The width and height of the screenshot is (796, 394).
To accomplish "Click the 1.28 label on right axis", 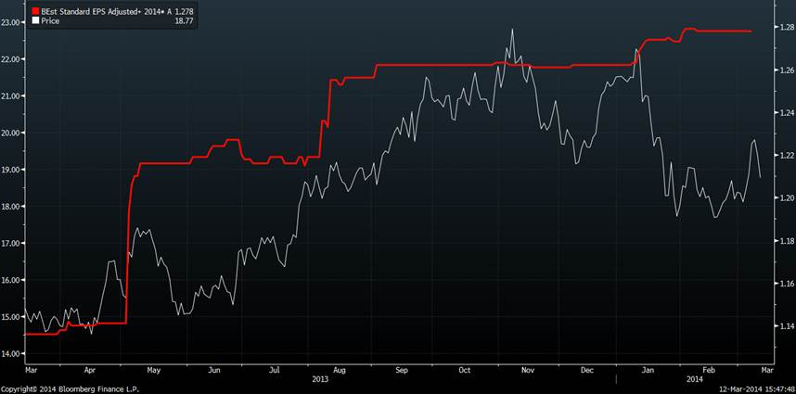I will (x=786, y=28).
